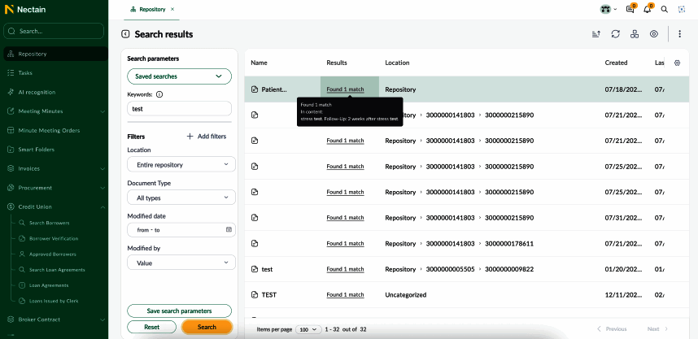This screenshot has height=339, width=698.
Task: Open the three-dot more options menu
Action: coord(680,34)
